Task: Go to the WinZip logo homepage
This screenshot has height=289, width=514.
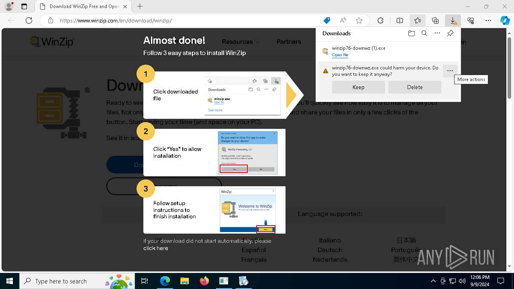Action: pyautogui.click(x=52, y=42)
